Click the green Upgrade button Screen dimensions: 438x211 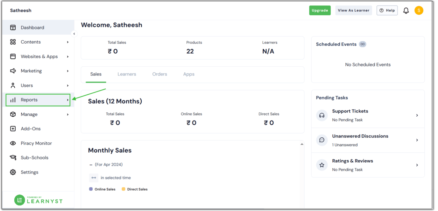(x=320, y=11)
